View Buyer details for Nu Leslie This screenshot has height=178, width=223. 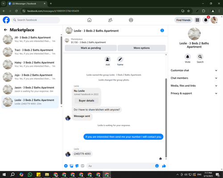(87, 101)
